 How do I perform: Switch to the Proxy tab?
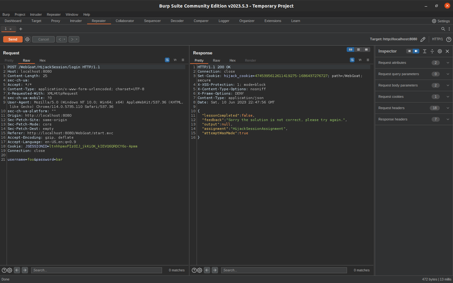click(x=55, y=21)
